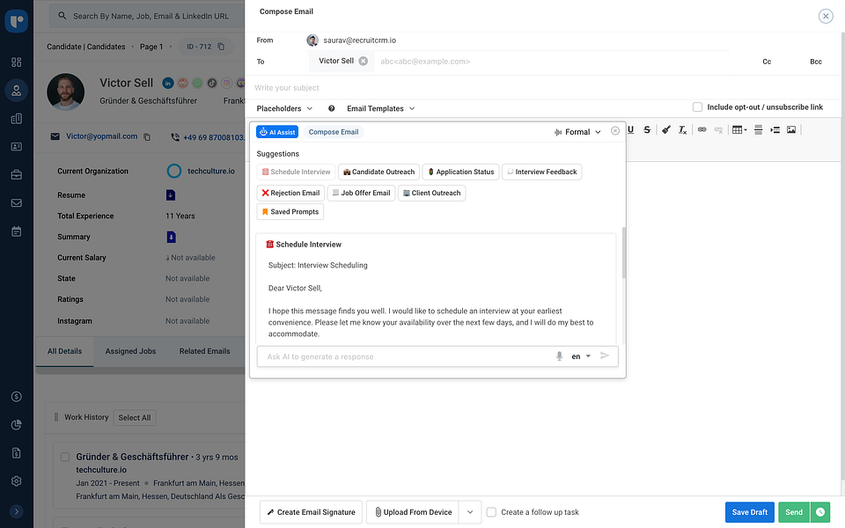Screen dimensions: 845x528
Task: Click the Save Draft button
Action: click(x=749, y=511)
